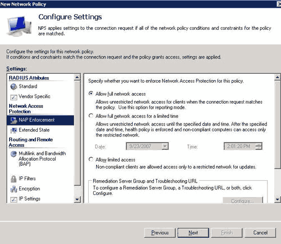Screen dimensions: 281x244
Task: Click the Multilink and Bandwidth Allocation icon
Action: 13,154
